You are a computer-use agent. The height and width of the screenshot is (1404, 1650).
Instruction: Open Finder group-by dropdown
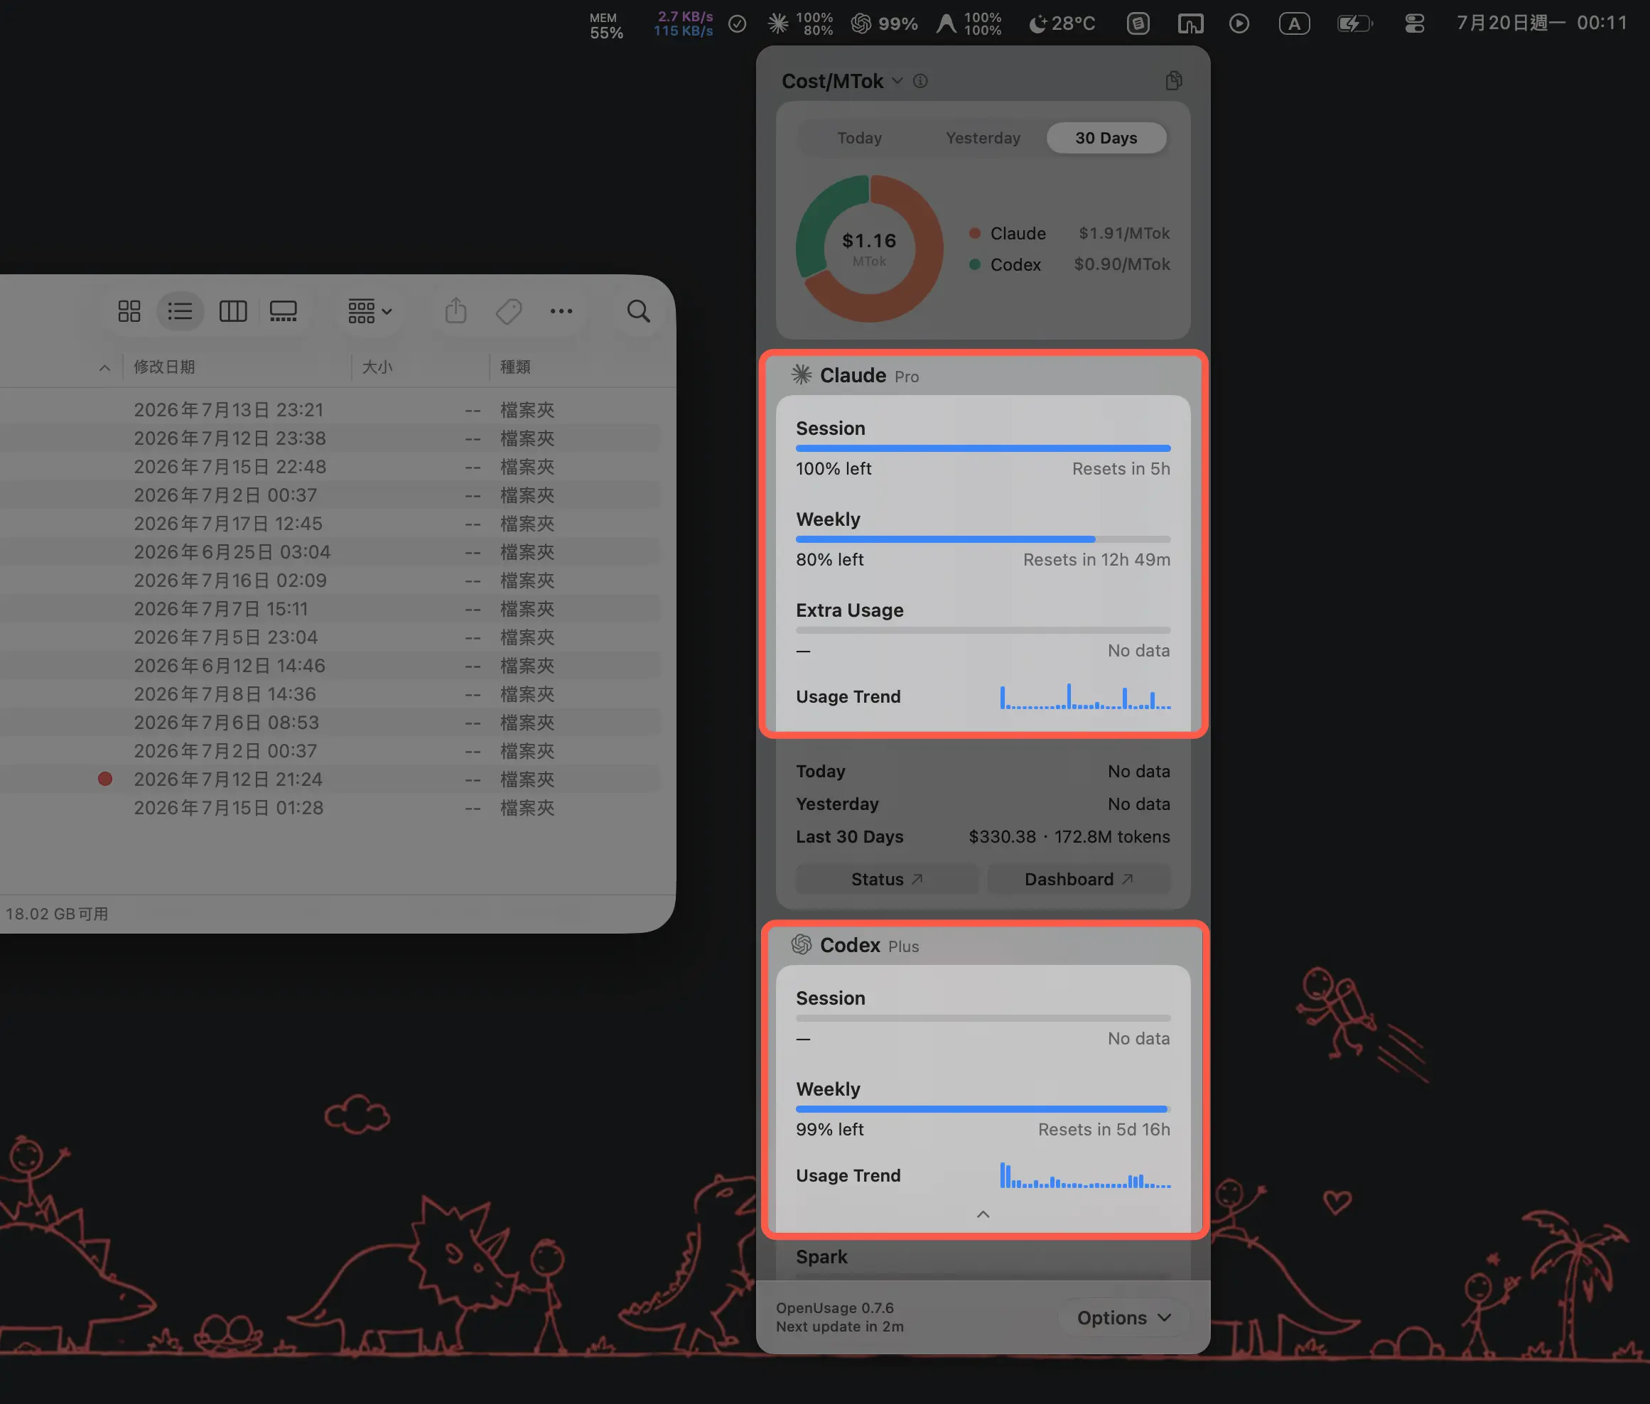tap(370, 311)
